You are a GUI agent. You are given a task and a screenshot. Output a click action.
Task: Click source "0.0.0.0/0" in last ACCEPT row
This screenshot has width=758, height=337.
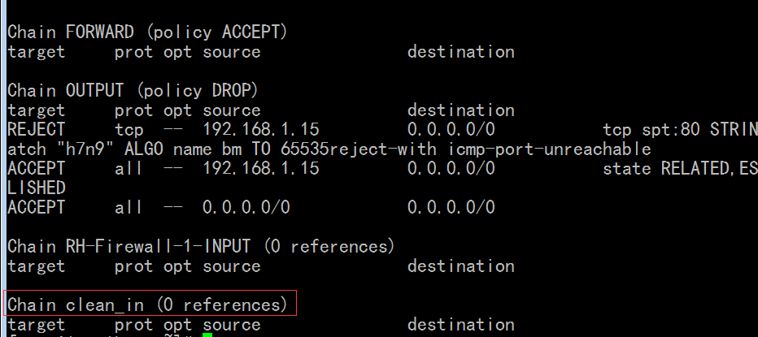pyautogui.click(x=246, y=208)
